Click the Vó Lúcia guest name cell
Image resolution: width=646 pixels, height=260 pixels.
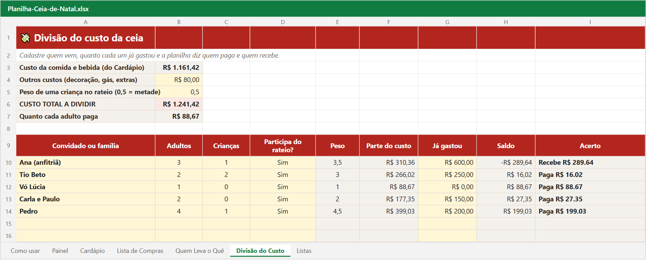86,187
